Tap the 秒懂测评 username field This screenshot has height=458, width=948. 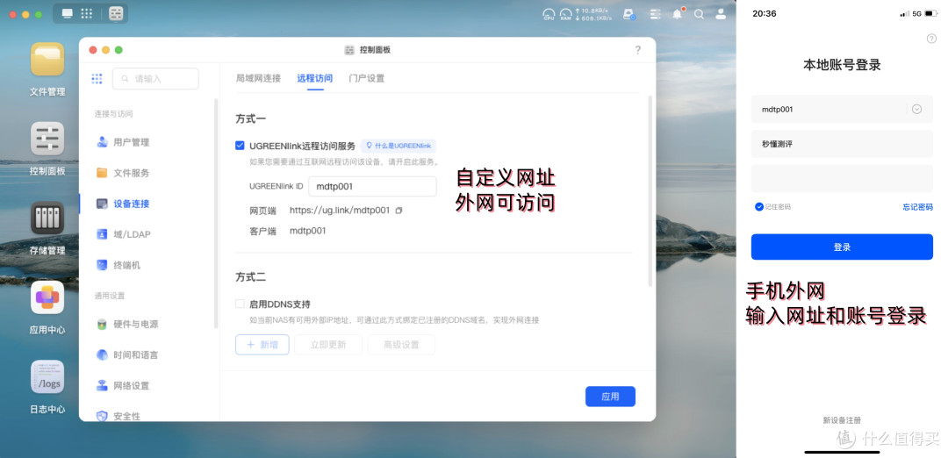(842, 145)
